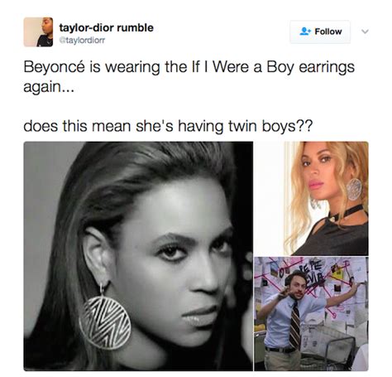Screen dimensions: 392x377
Task: Click the man's striped tie in meme
Action: tap(294, 325)
